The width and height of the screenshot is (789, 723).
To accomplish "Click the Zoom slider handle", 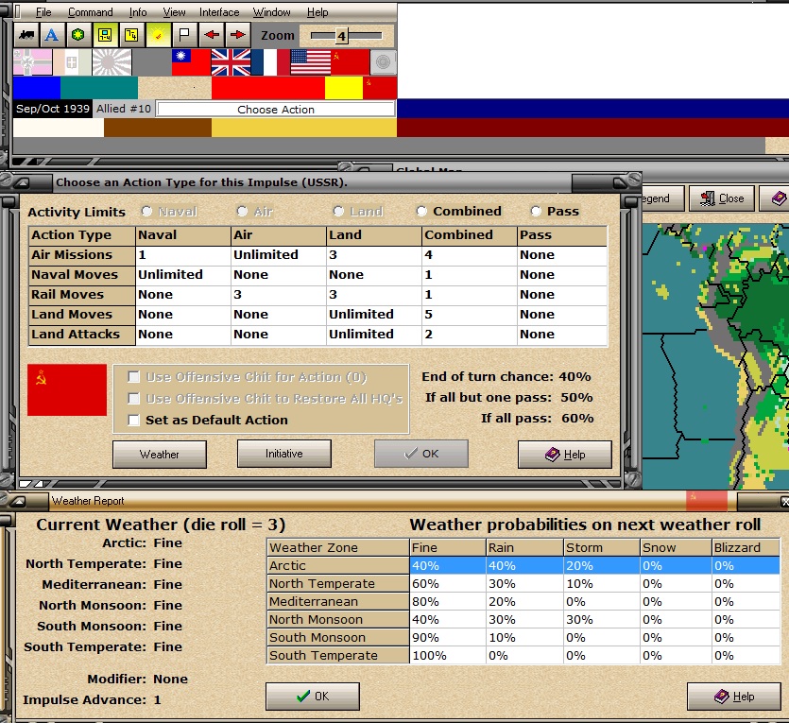I will click(x=342, y=36).
